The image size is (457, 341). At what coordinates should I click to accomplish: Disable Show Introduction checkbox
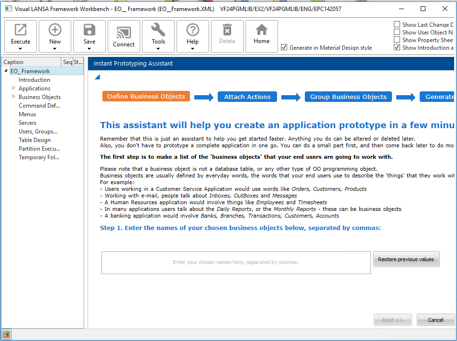[x=397, y=47]
